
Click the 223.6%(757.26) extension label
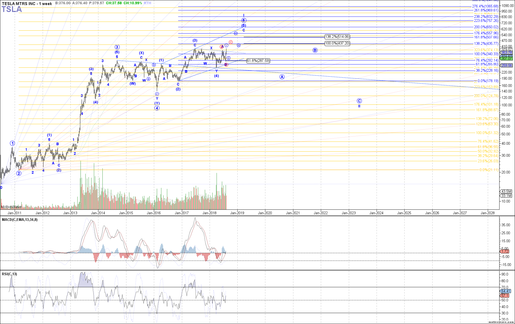486,21
